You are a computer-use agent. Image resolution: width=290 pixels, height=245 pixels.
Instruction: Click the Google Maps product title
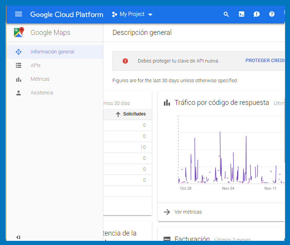tap(50, 33)
